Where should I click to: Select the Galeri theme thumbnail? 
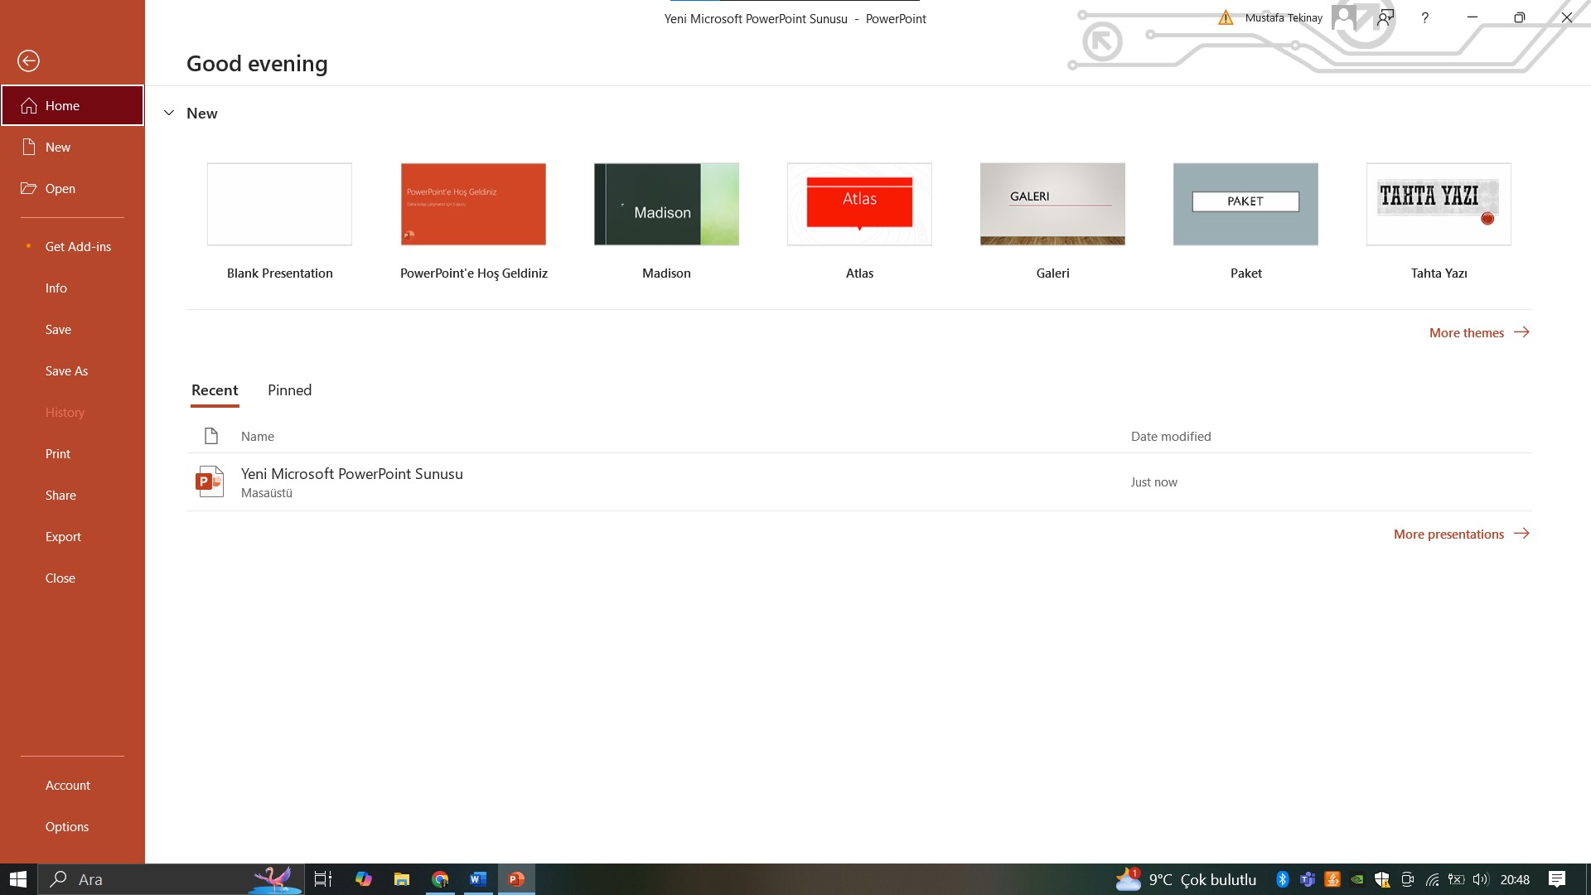(1052, 204)
